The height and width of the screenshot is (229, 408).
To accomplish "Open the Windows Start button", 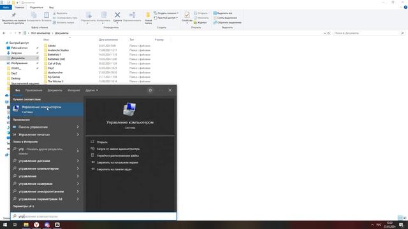I will pyautogui.click(x=5, y=225).
